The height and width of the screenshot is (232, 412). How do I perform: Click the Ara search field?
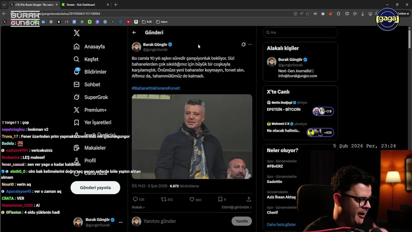point(300,33)
